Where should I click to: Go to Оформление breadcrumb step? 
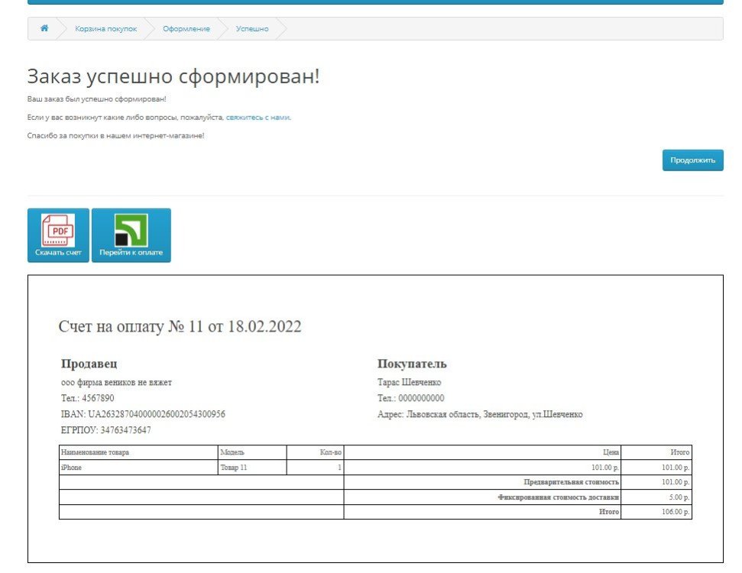point(186,29)
